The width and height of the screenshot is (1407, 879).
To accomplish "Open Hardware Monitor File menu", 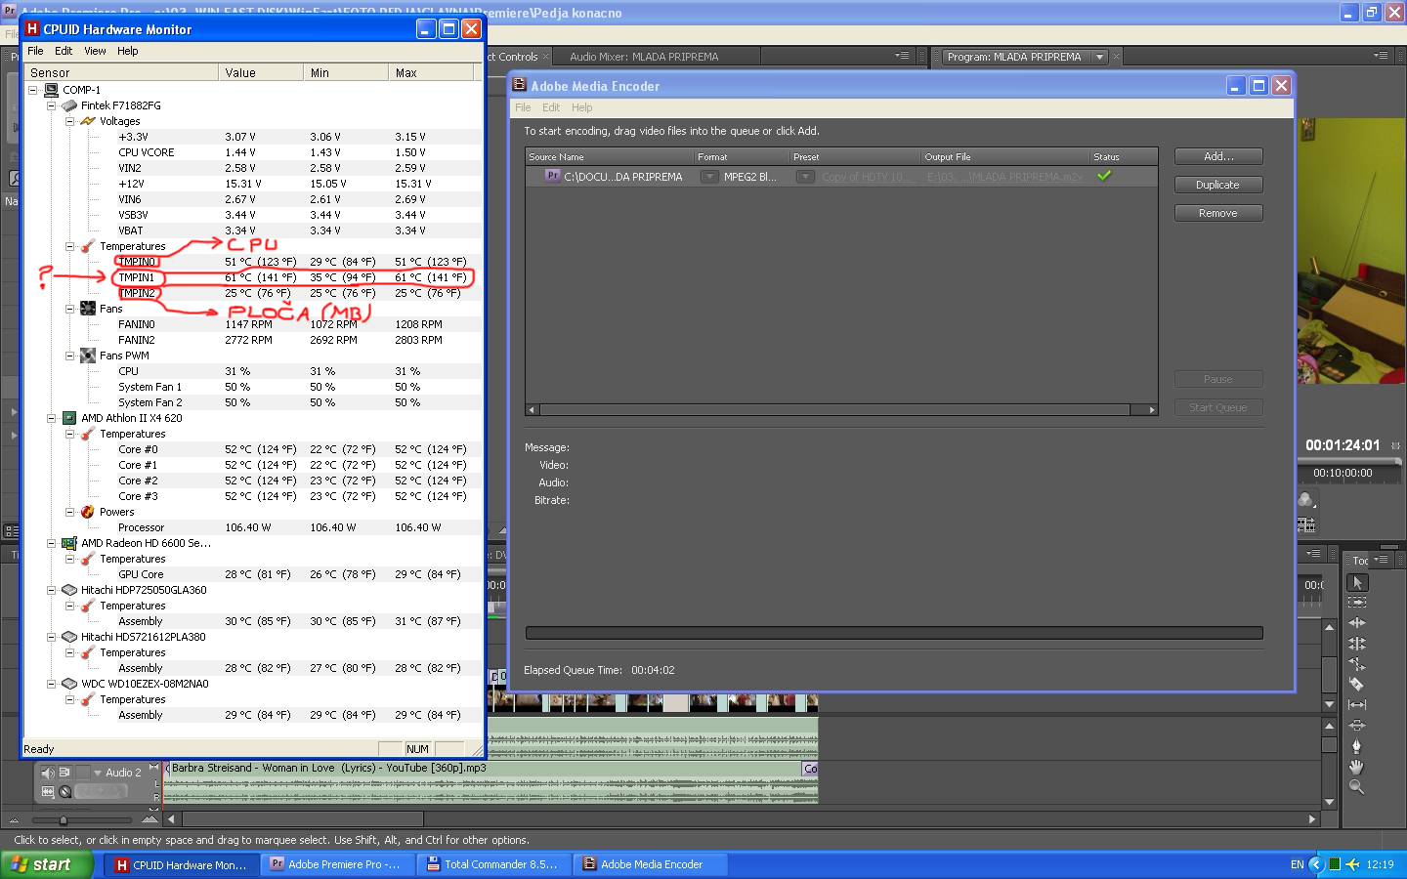I will pyautogui.click(x=35, y=51).
